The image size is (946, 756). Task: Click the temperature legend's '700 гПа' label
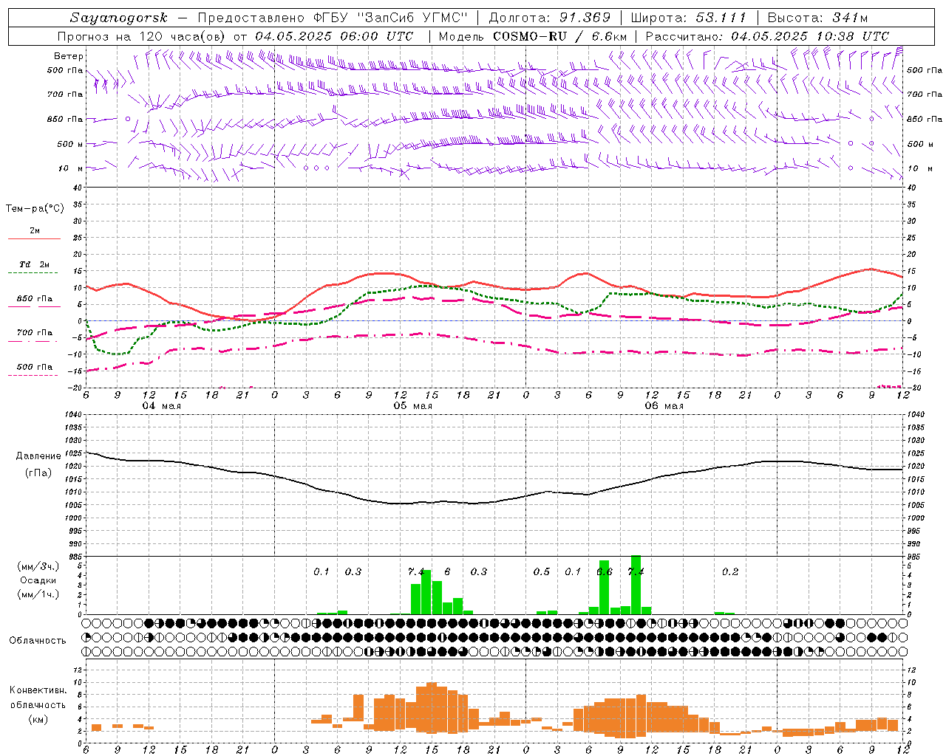click(35, 333)
